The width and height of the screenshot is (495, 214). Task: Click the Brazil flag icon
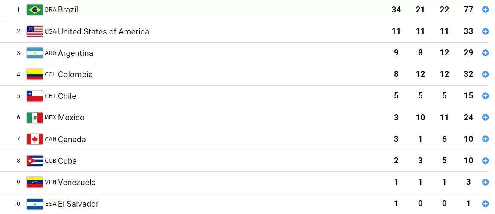tap(35, 9)
